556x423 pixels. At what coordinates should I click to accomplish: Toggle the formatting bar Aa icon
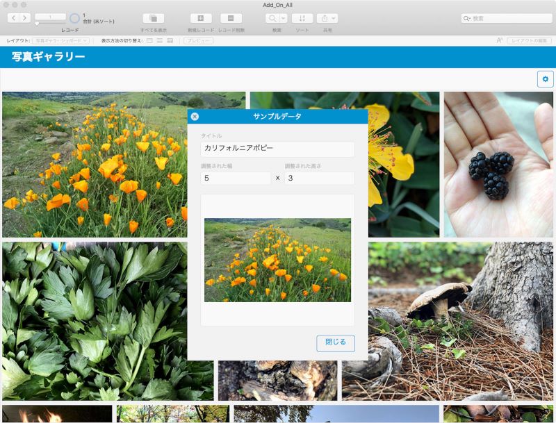500,40
